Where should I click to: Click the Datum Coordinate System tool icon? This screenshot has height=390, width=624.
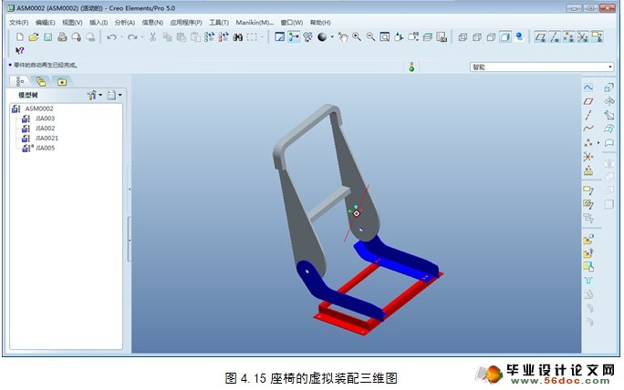[x=588, y=156]
